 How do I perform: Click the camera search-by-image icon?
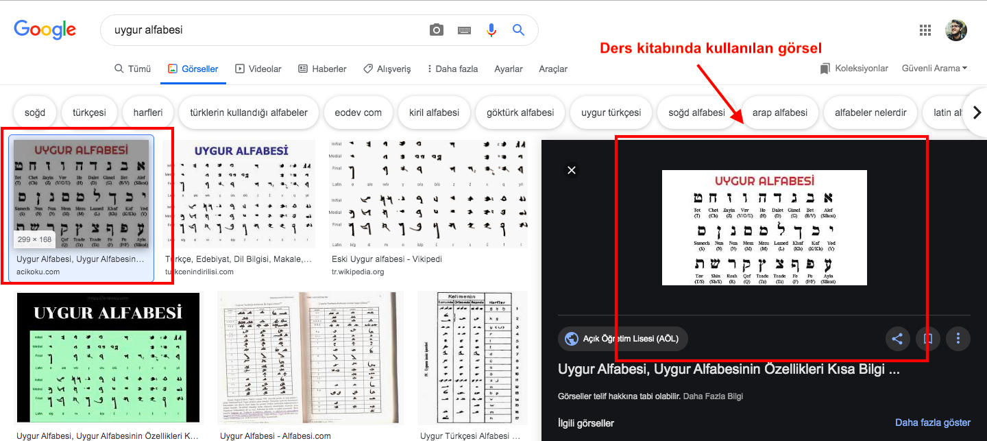(x=437, y=30)
